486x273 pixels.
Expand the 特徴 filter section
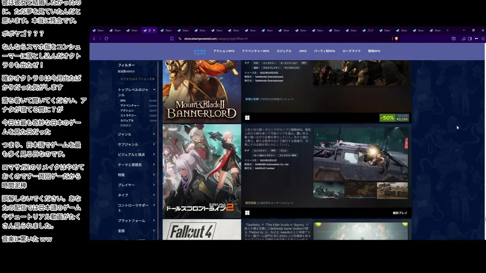137,175
